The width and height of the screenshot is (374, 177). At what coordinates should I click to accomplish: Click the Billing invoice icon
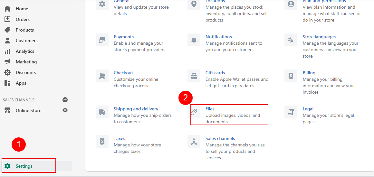(291, 76)
